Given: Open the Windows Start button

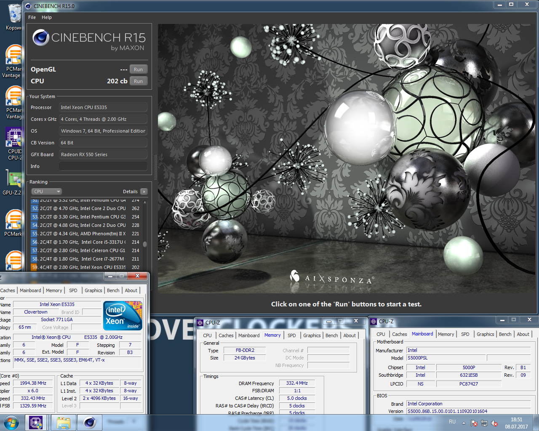Looking at the screenshot, I should 11,423.
